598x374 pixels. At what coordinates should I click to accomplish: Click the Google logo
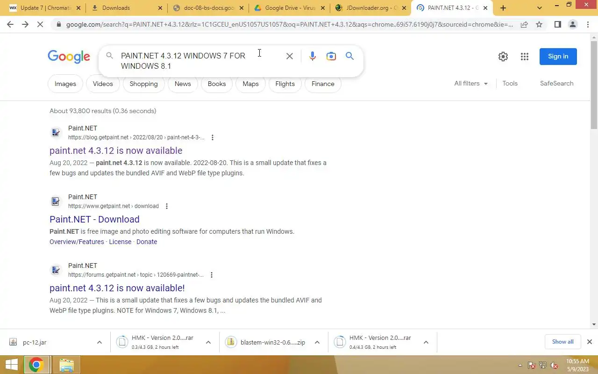click(69, 57)
